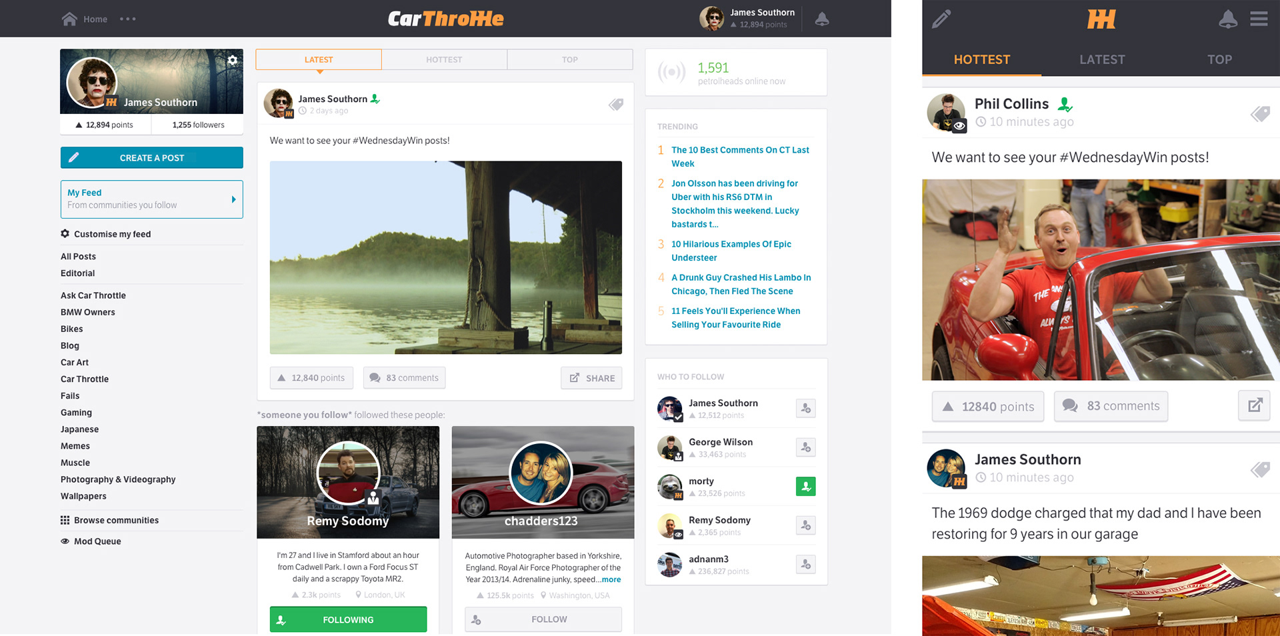Open the ellipsis menu next to Home

coord(127,19)
